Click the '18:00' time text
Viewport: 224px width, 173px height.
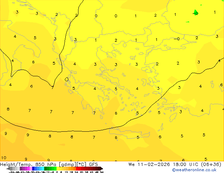click(179, 165)
